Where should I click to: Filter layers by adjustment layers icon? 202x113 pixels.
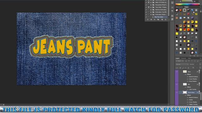pos(189,61)
